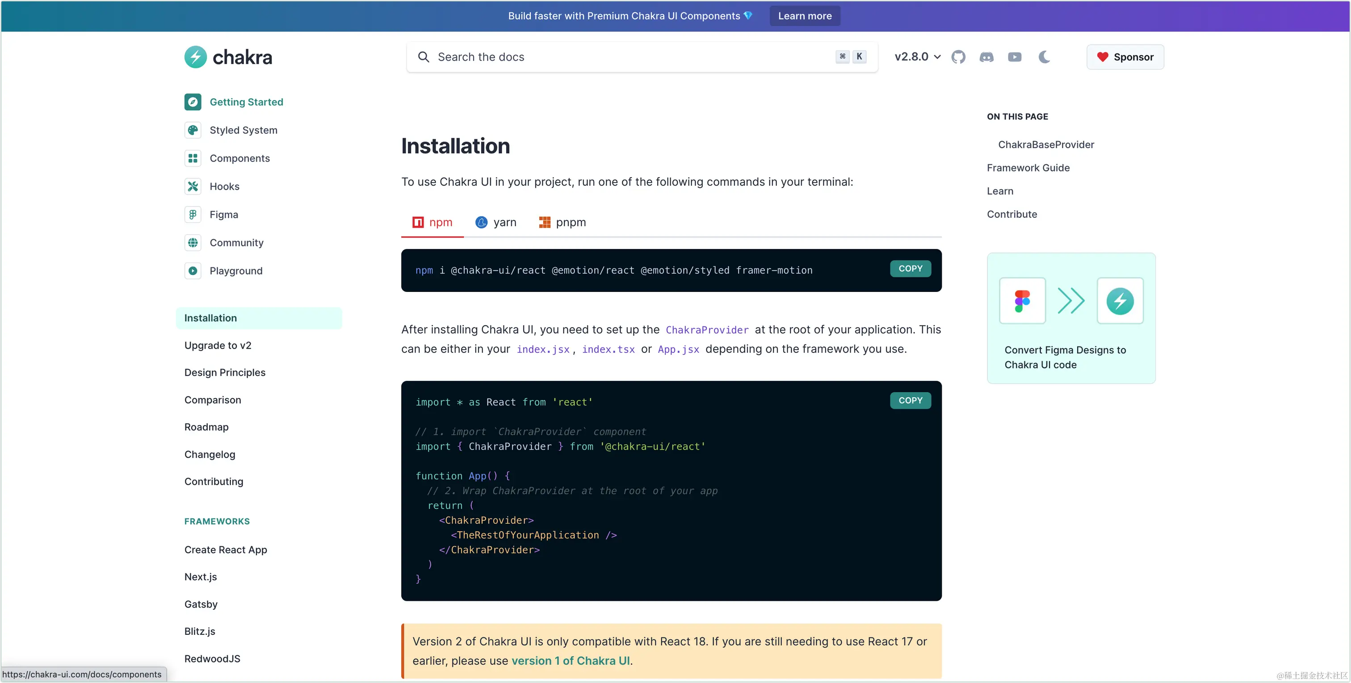This screenshot has height=683, width=1351.
Task: Click Learn more in the banner
Action: click(x=805, y=16)
